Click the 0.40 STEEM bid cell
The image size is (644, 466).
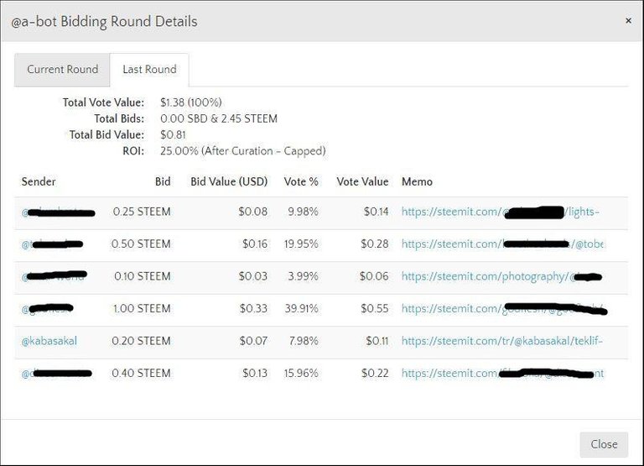141,374
